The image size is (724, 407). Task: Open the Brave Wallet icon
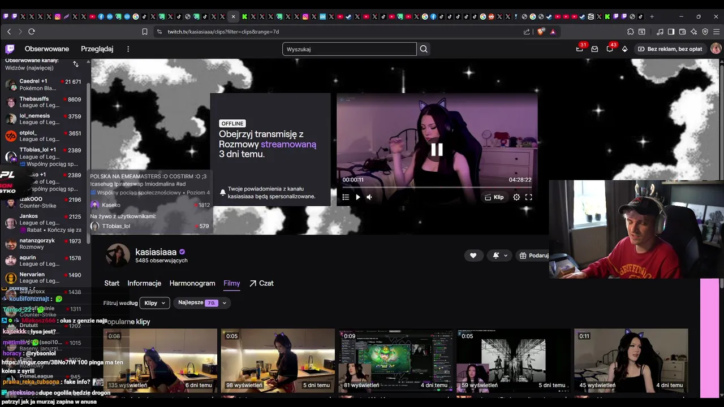[682, 32]
